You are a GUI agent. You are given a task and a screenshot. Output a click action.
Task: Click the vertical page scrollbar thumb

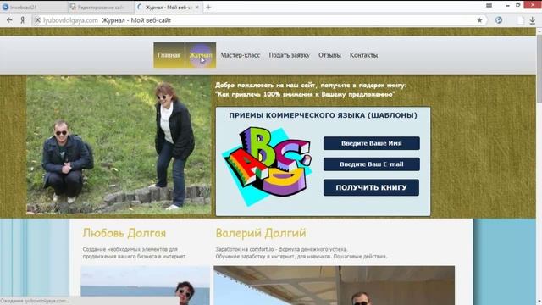(539, 69)
